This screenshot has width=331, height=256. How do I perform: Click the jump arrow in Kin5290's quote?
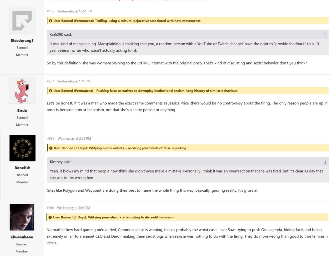(325, 35)
